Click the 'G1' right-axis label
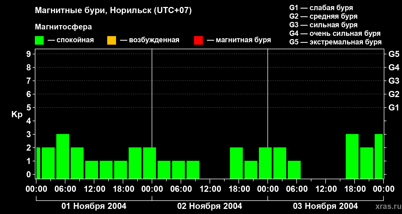The height and width of the screenshot is (214, 402). (x=394, y=108)
